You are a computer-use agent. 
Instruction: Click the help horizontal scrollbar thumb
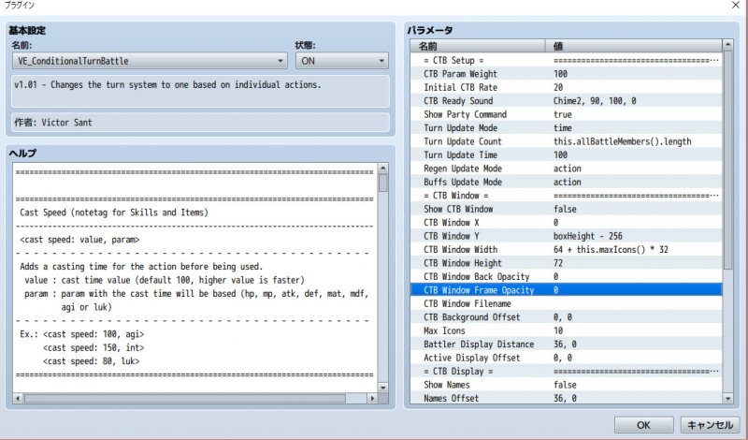[x=185, y=398]
